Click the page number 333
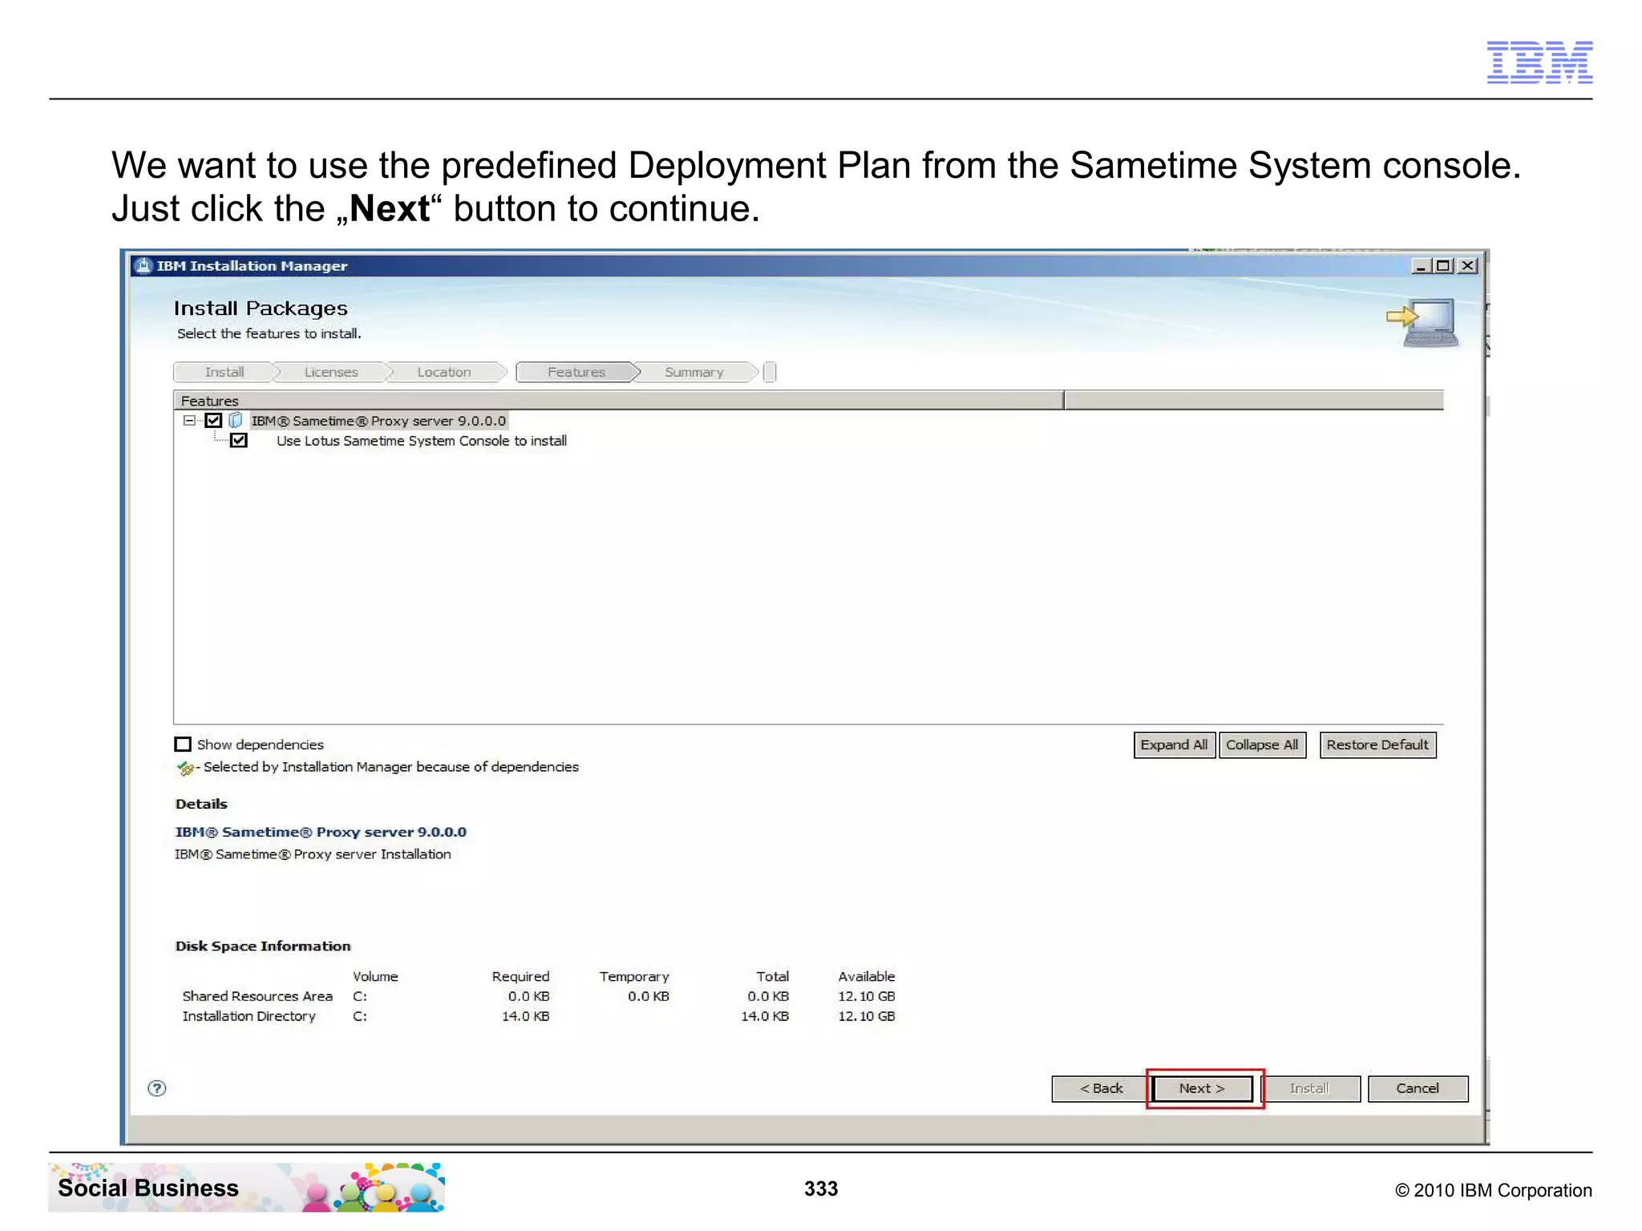Image resolution: width=1642 pixels, height=1231 pixels. pos(821,1189)
